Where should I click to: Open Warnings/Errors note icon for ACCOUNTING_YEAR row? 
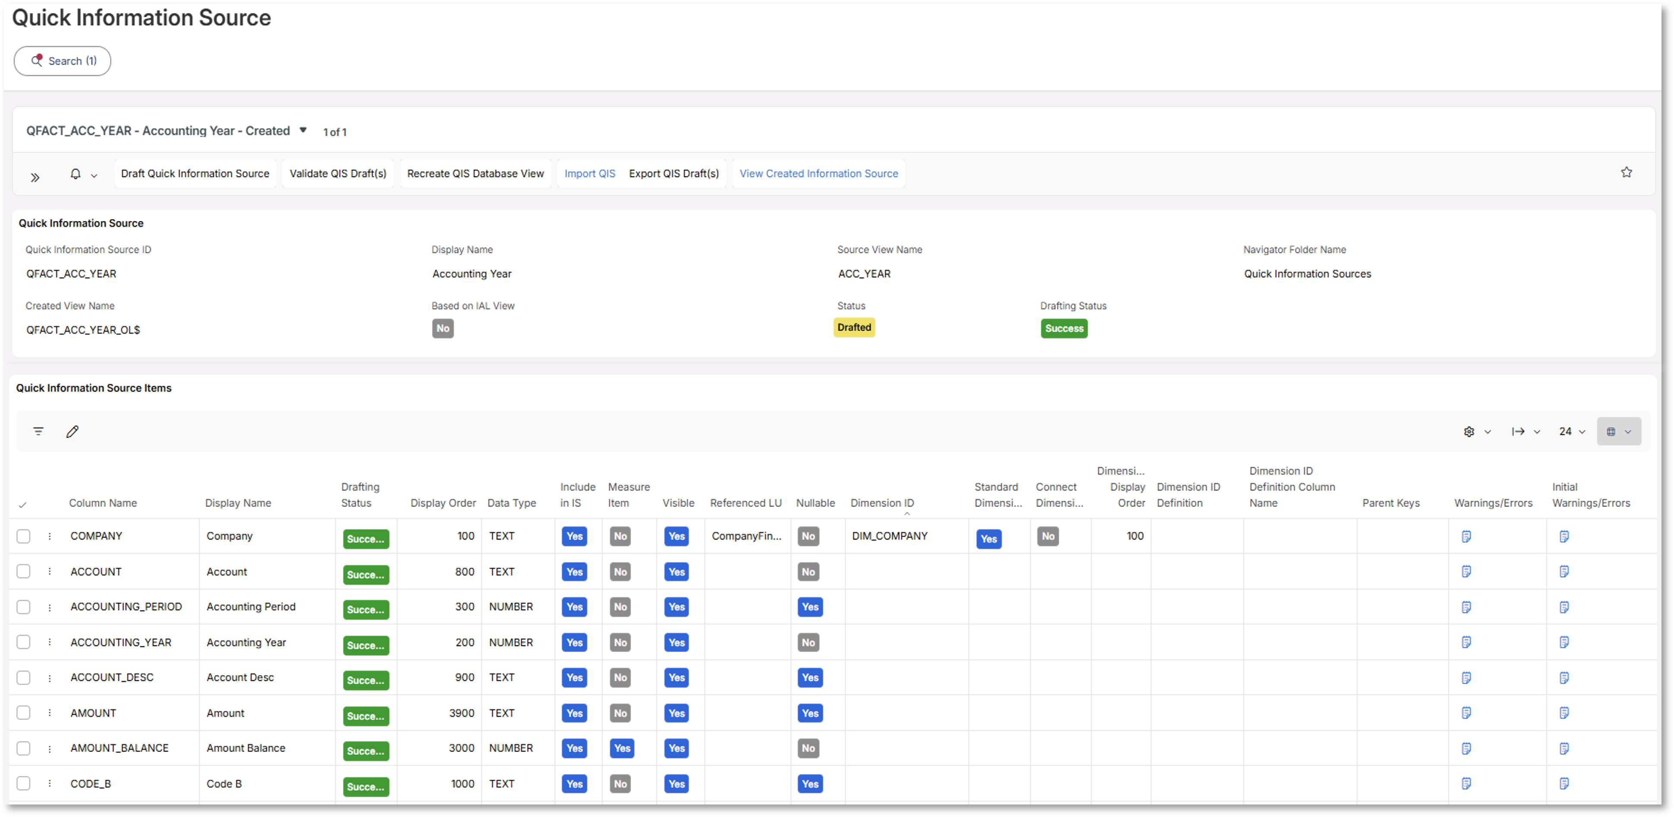coord(1466,642)
